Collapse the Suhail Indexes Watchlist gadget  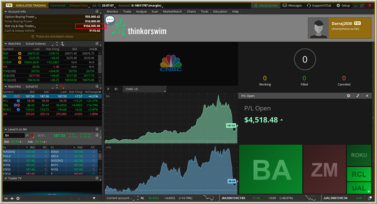click(x=5, y=44)
